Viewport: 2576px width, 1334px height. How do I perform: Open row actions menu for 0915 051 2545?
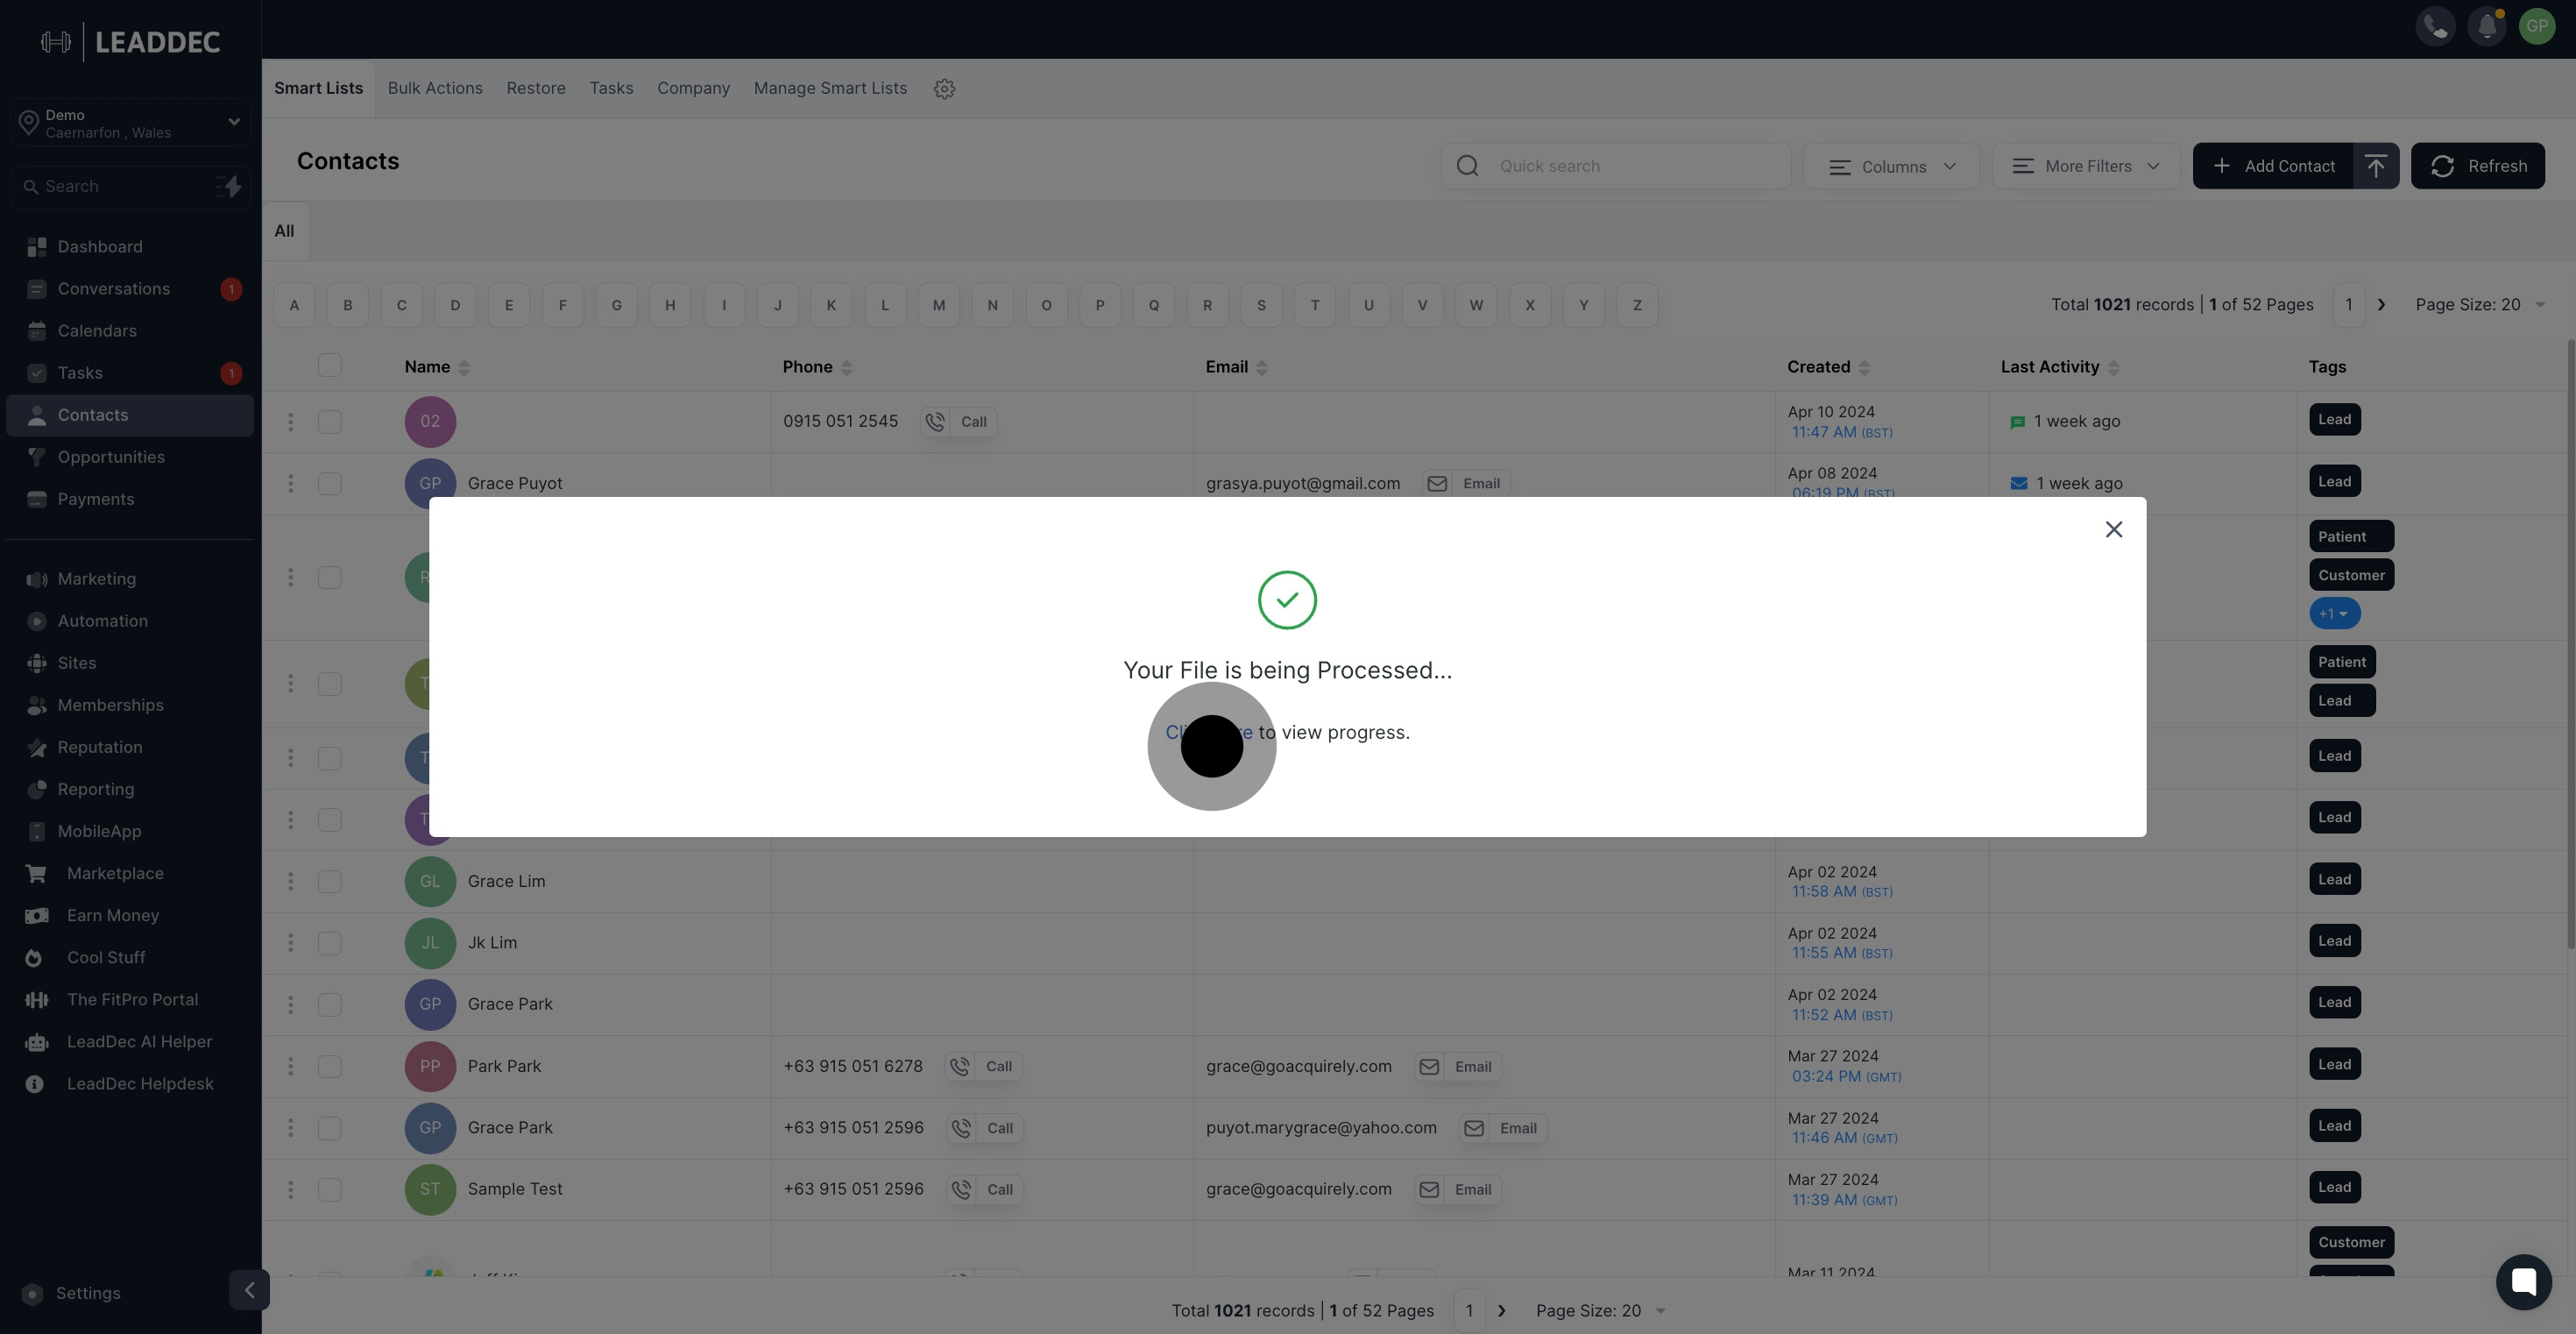[x=290, y=422]
